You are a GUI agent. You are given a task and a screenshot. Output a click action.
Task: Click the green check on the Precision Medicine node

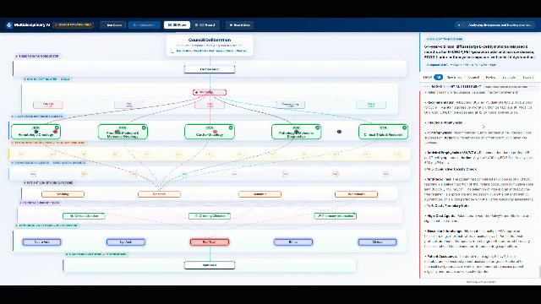click(x=144, y=128)
